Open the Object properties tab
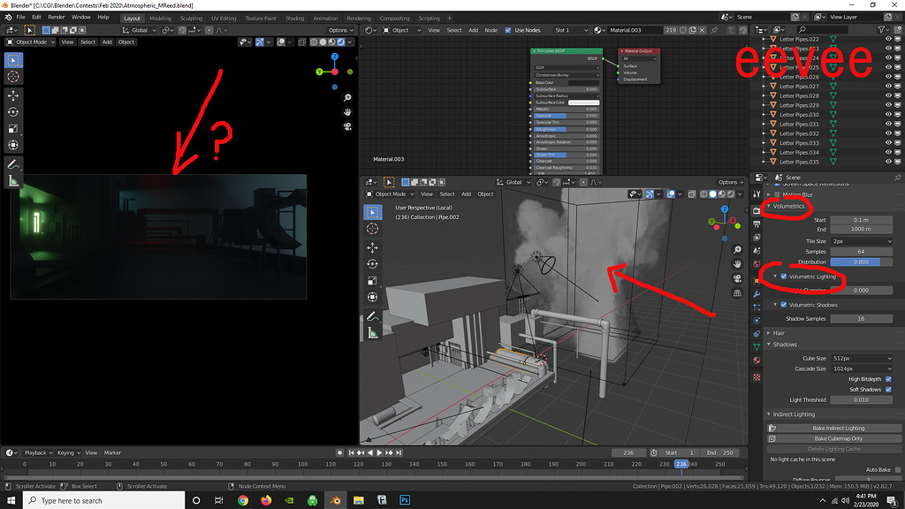905x509 pixels. pyautogui.click(x=757, y=280)
